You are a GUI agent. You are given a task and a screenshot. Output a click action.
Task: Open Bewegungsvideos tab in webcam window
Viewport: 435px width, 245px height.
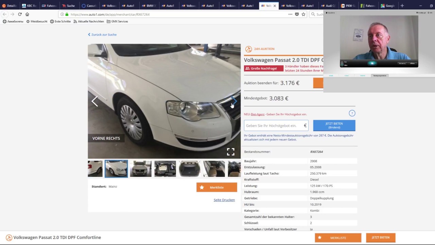click(x=380, y=76)
